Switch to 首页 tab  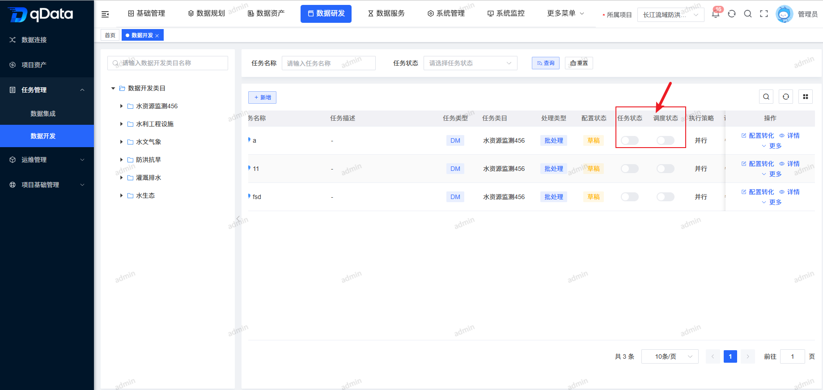pyautogui.click(x=110, y=35)
